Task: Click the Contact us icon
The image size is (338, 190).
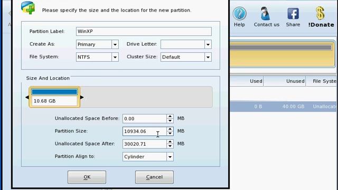Action: click(265, 14)
